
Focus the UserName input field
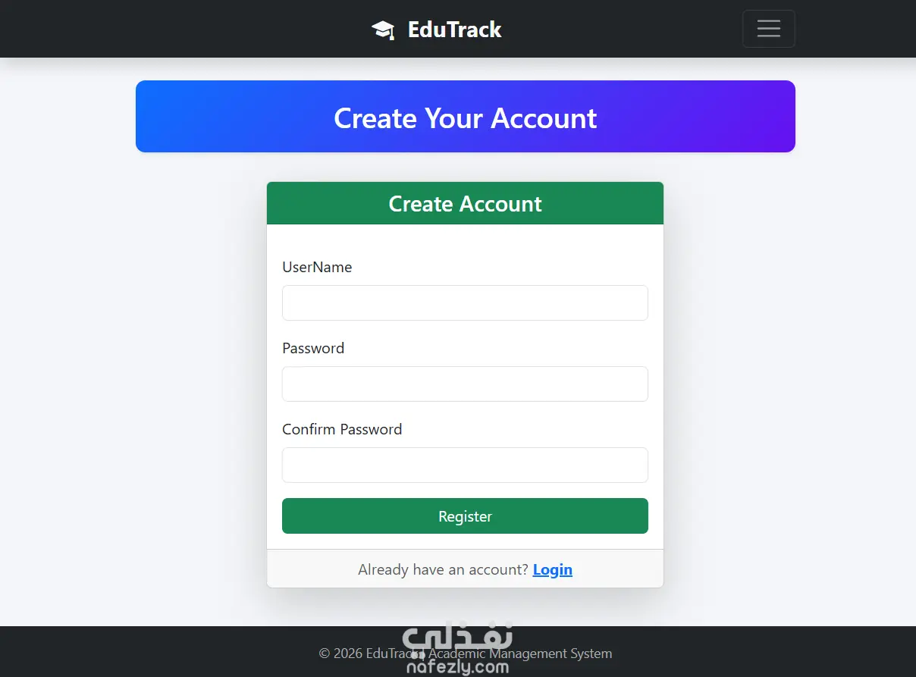click(x=465, y=302)
